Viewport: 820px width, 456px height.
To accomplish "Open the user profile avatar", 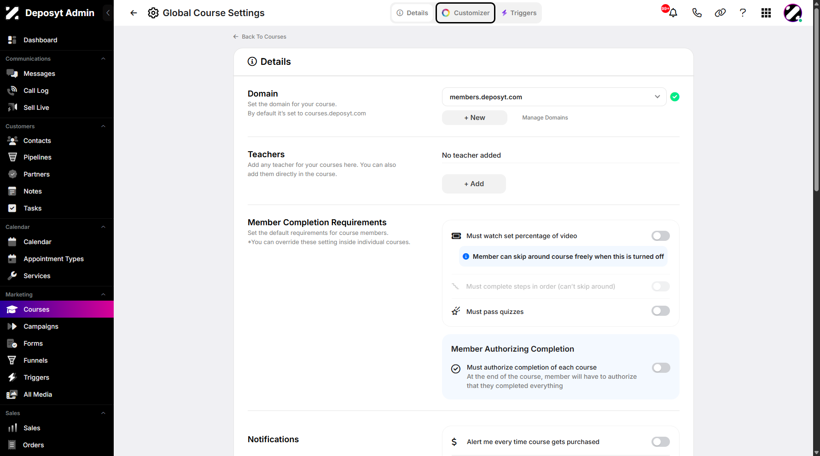I will tap(793, 13).
